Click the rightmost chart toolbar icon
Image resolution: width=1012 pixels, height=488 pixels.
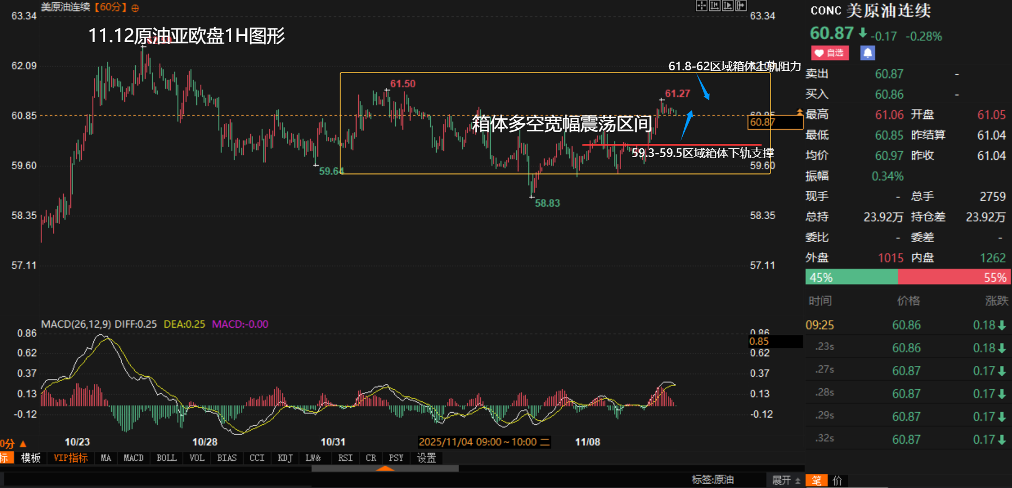point(740,6)
